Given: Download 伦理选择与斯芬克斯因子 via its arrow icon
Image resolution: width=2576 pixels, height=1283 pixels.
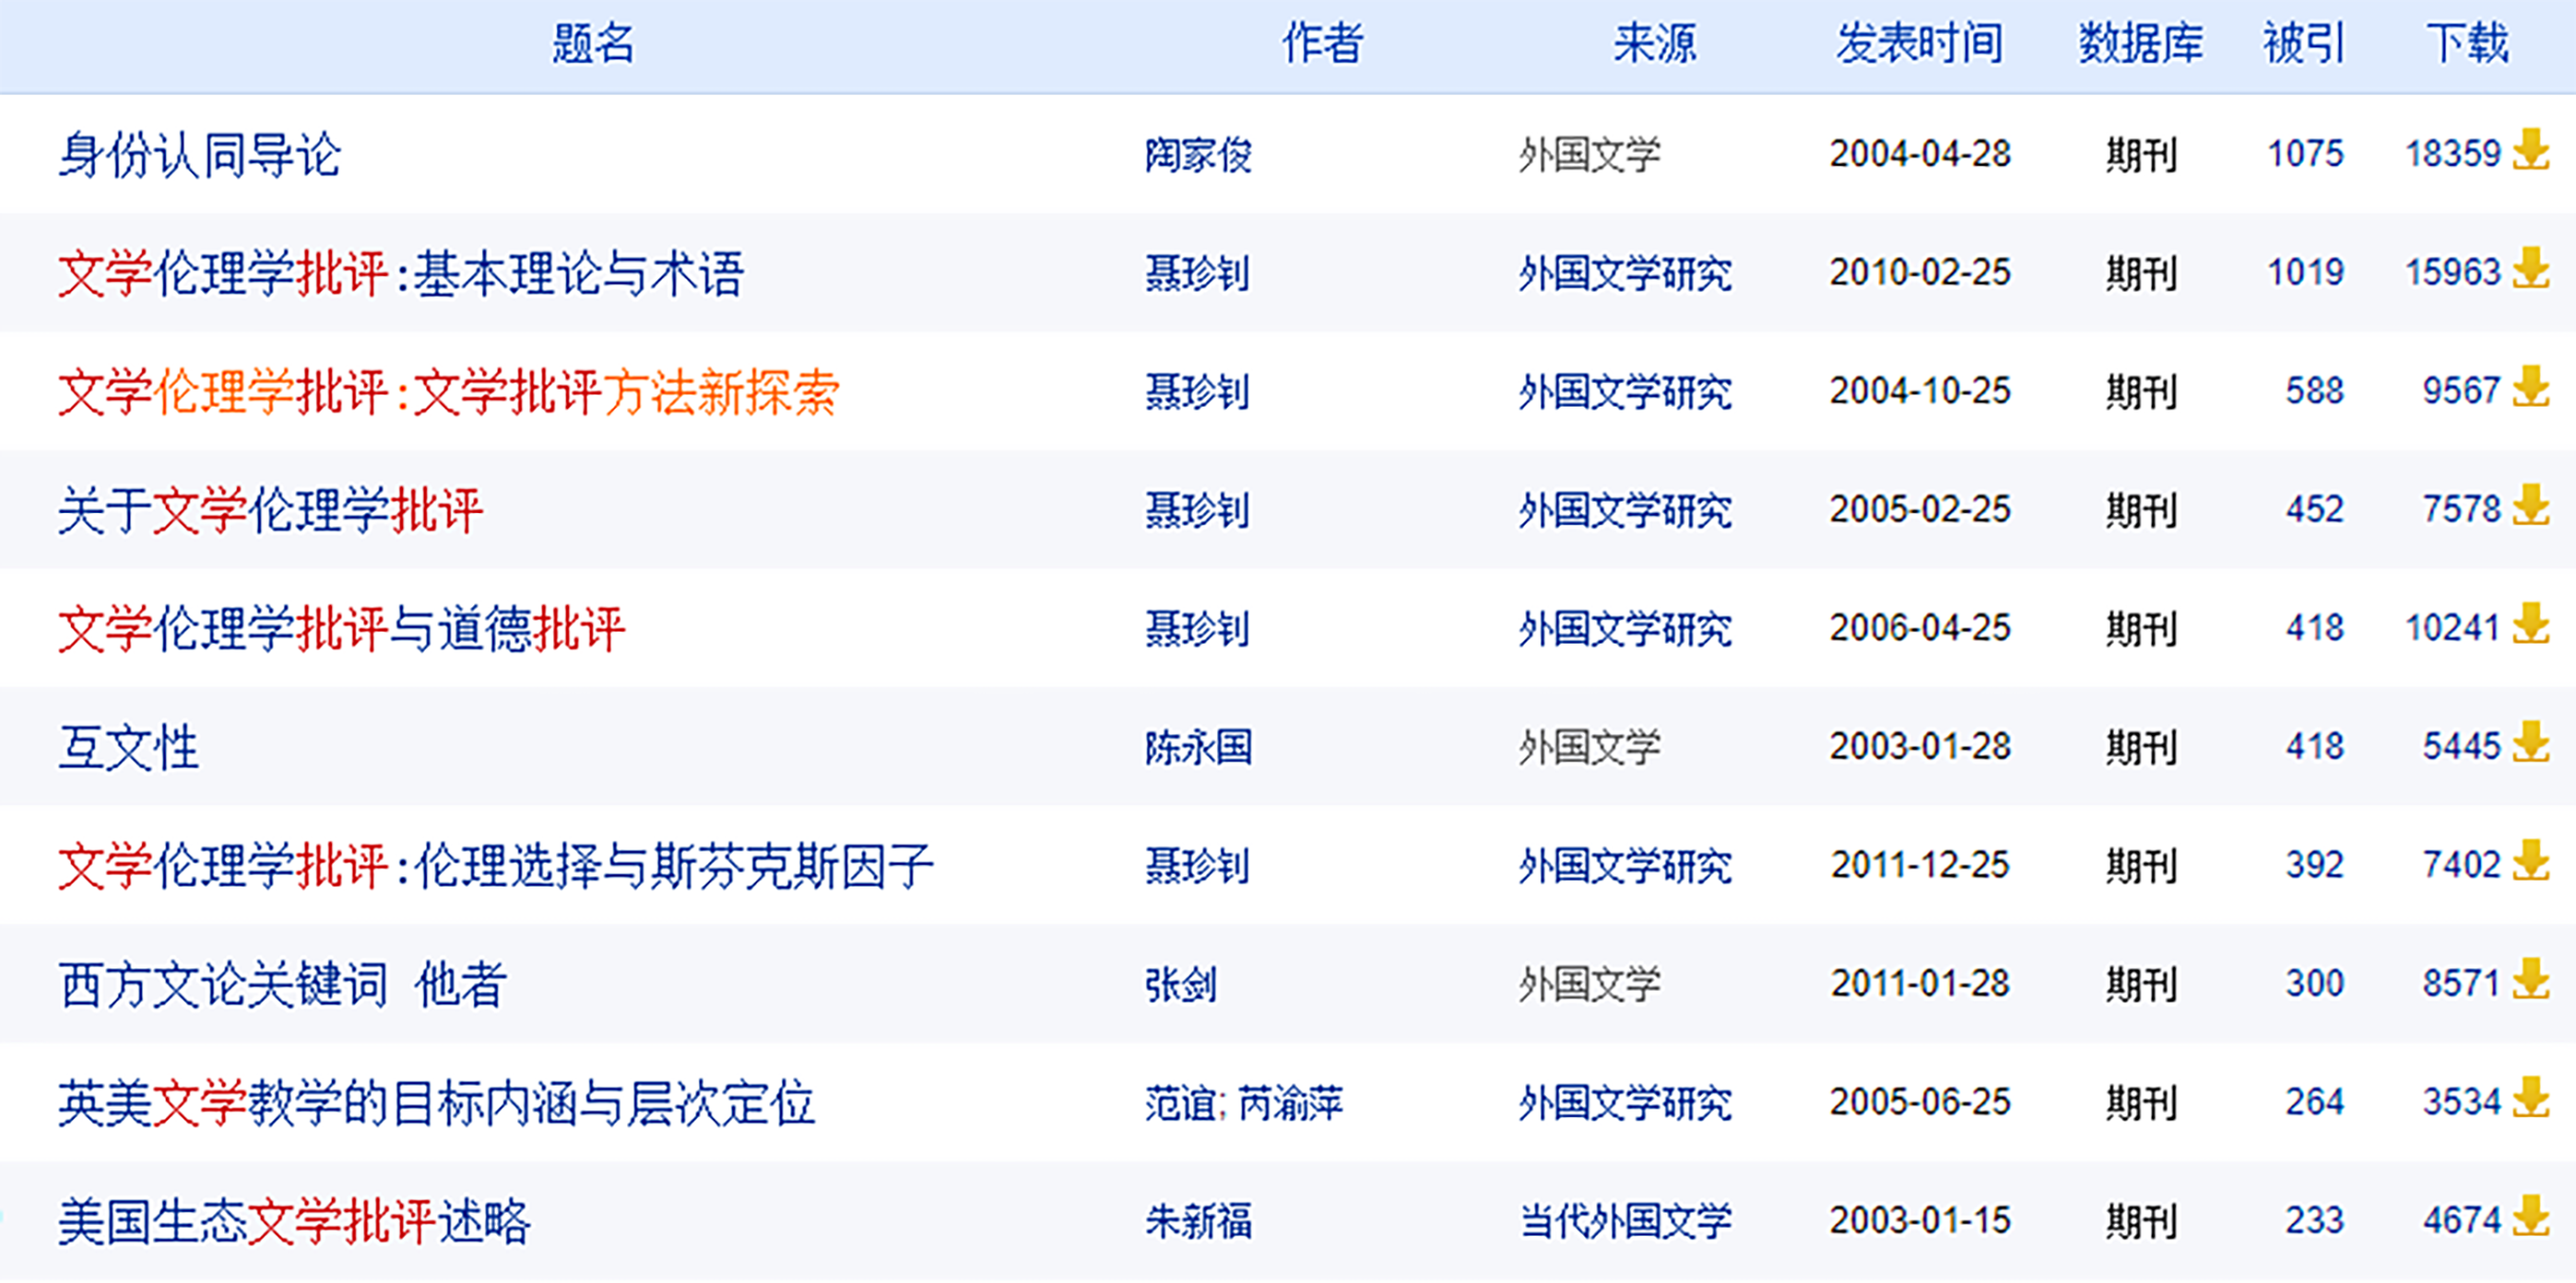Looking at the screenshot, I should (2531, 862).
